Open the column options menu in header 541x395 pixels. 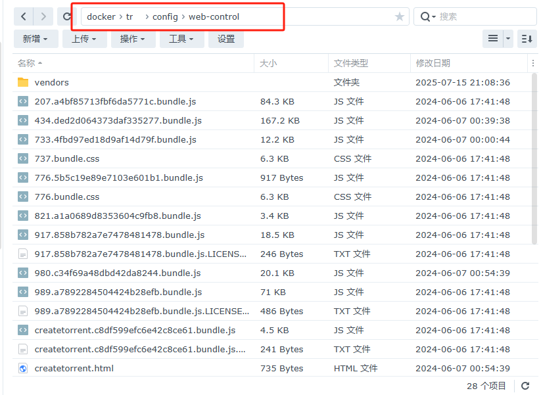click(532, 63)
